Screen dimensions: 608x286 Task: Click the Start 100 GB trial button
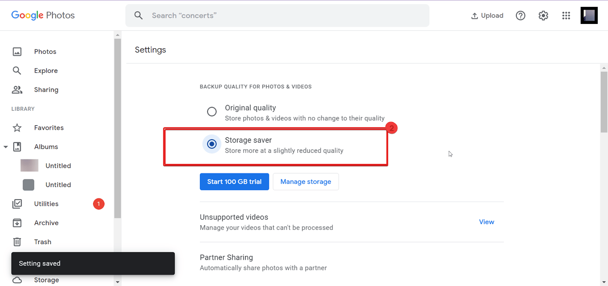click(x=234, y=182)
